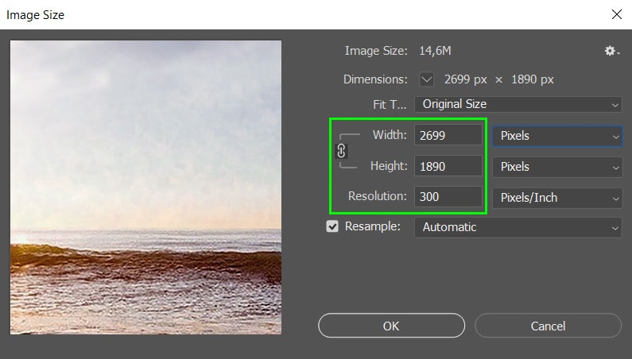
Task: Click the Width label
Action: tap(390, 134)
